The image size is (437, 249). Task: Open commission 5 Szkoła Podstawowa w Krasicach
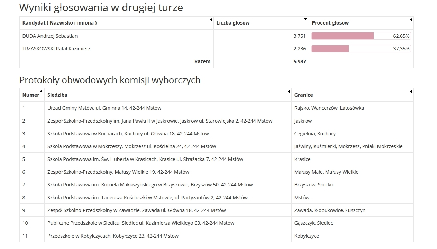(145, 159)
